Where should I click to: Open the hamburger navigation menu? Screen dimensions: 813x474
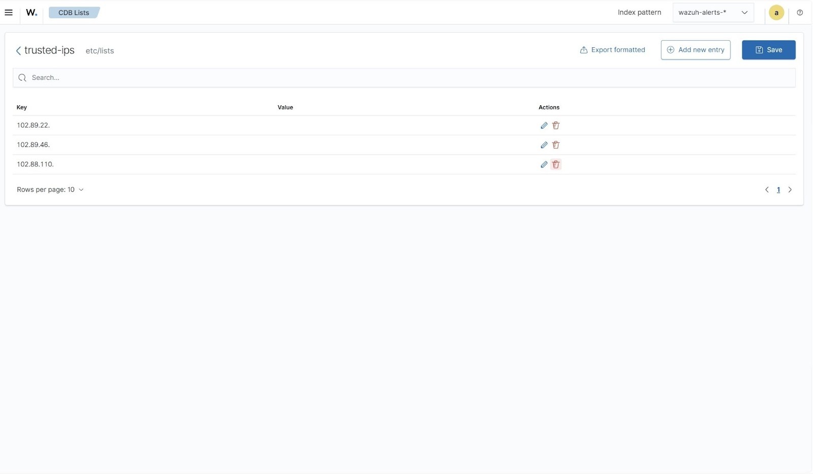9,12
